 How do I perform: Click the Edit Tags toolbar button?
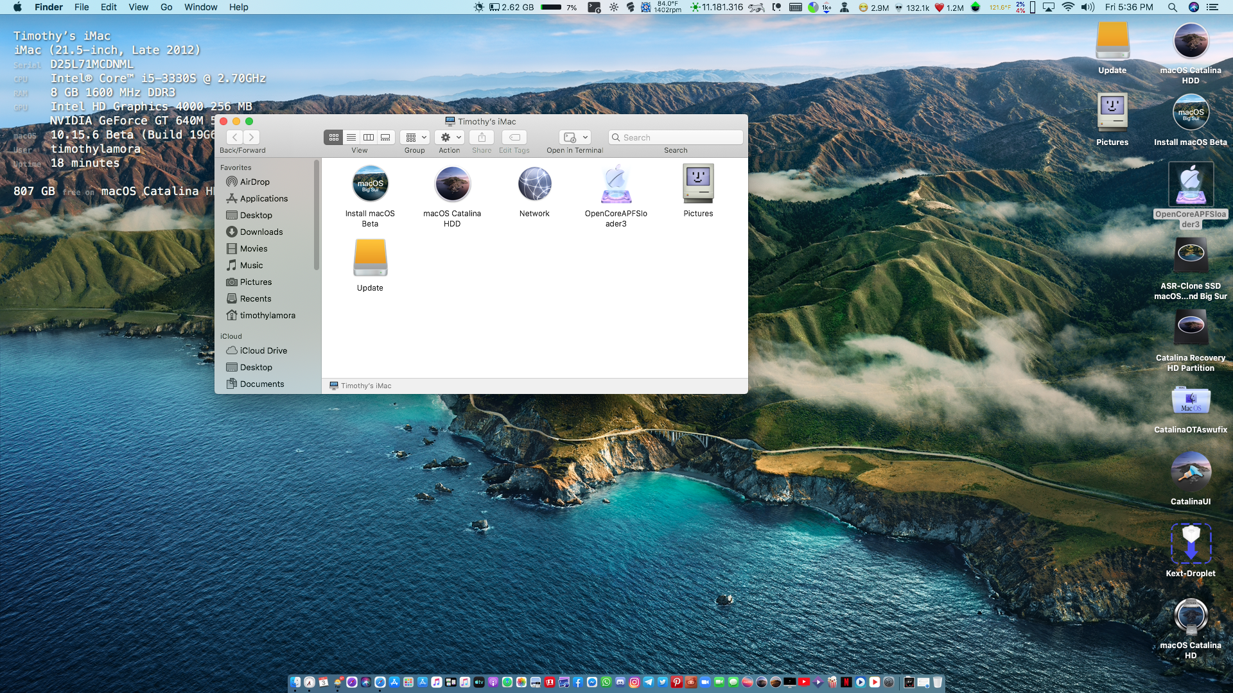click(514, 137)
